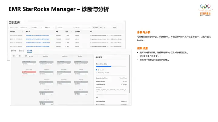Click the SQL按照用户粒度审计 bullet
The image size is (218, 122).
[150, 56]
